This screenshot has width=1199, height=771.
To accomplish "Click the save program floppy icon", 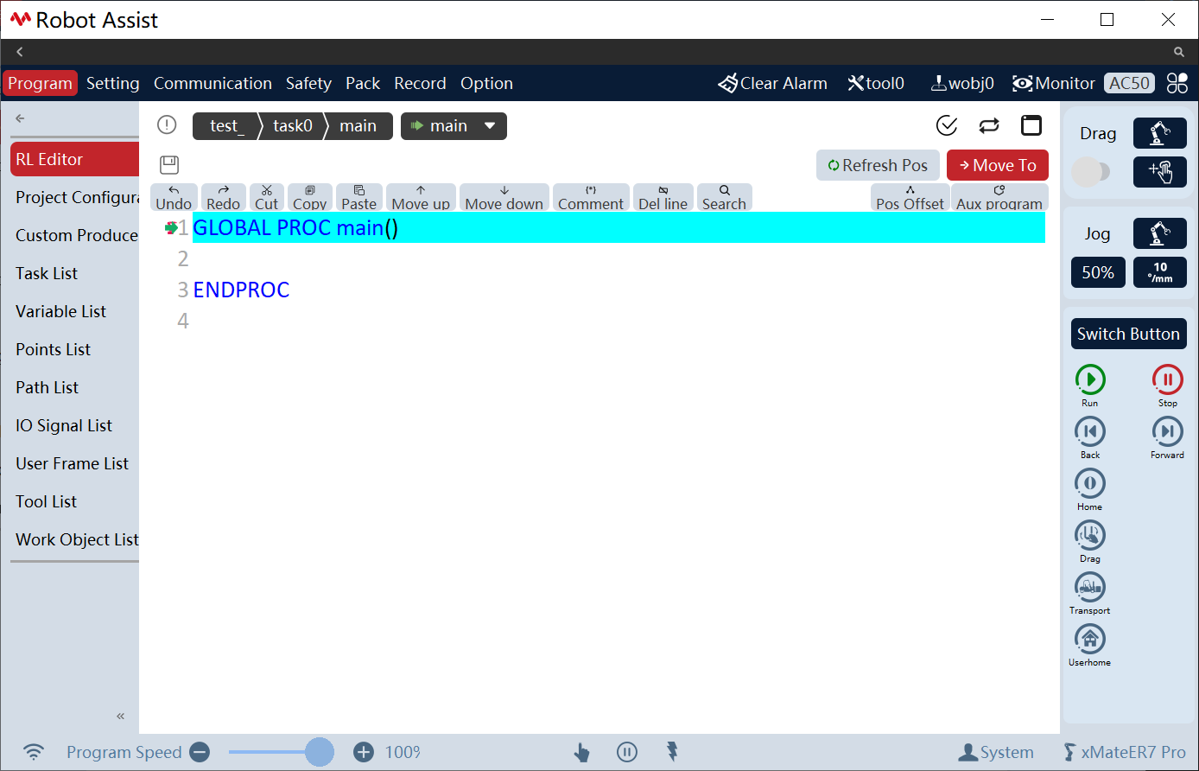I will coord(169,165).
